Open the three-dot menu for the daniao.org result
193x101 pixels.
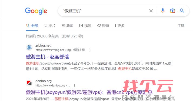click(74, 85)
